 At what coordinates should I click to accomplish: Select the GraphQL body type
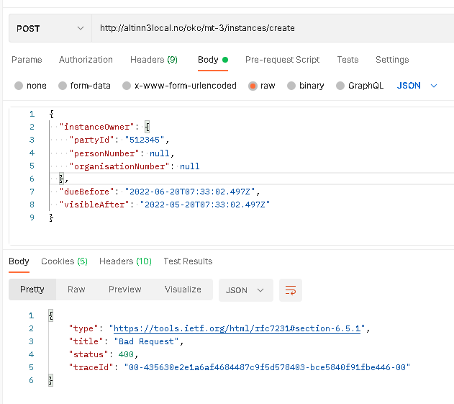click(360, 86)
